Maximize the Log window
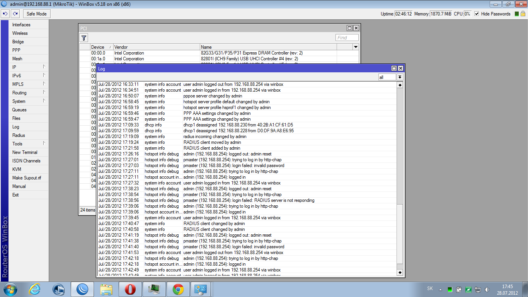The image size is (528, 297). point(394,68)
